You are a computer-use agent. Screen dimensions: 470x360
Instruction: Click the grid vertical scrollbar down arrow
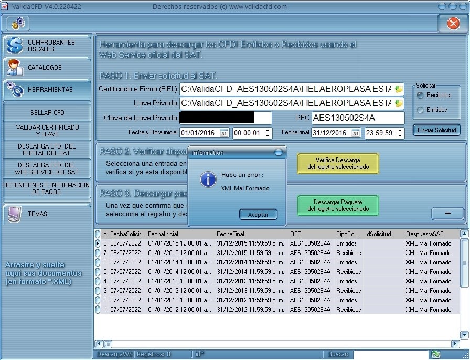click(464, 334)
